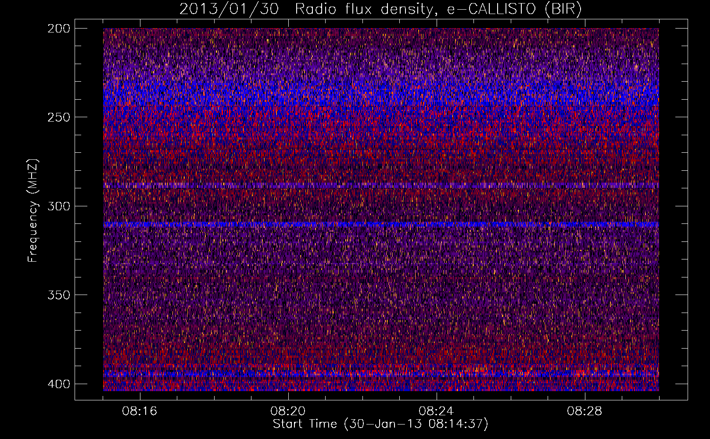This screenshot has width=710, height=439.
Task: Click the purple interference line near 288 MHz
Action: pos(381,186)
